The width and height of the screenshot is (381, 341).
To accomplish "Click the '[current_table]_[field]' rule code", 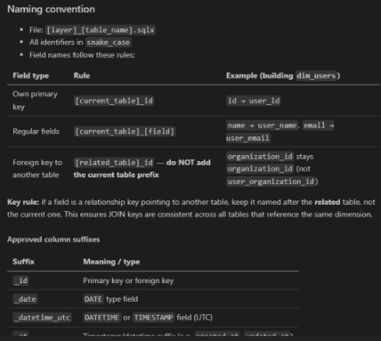I will point(125,132).
